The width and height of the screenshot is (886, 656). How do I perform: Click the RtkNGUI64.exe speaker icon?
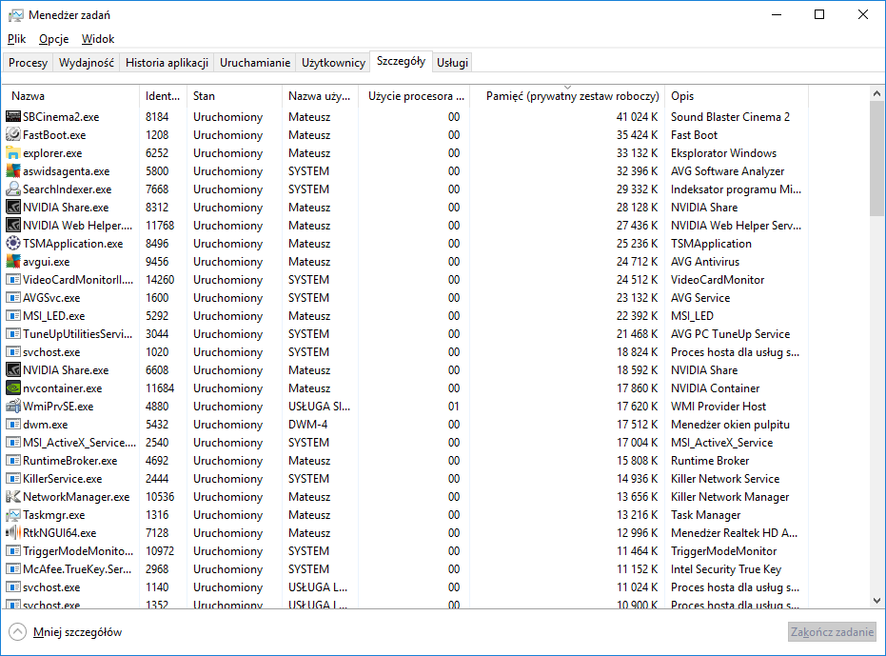pyautogui.click(x=13, y=533)
